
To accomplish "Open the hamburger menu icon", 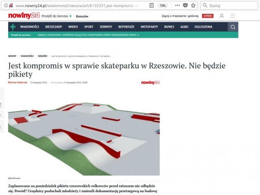I will [233, 16].
